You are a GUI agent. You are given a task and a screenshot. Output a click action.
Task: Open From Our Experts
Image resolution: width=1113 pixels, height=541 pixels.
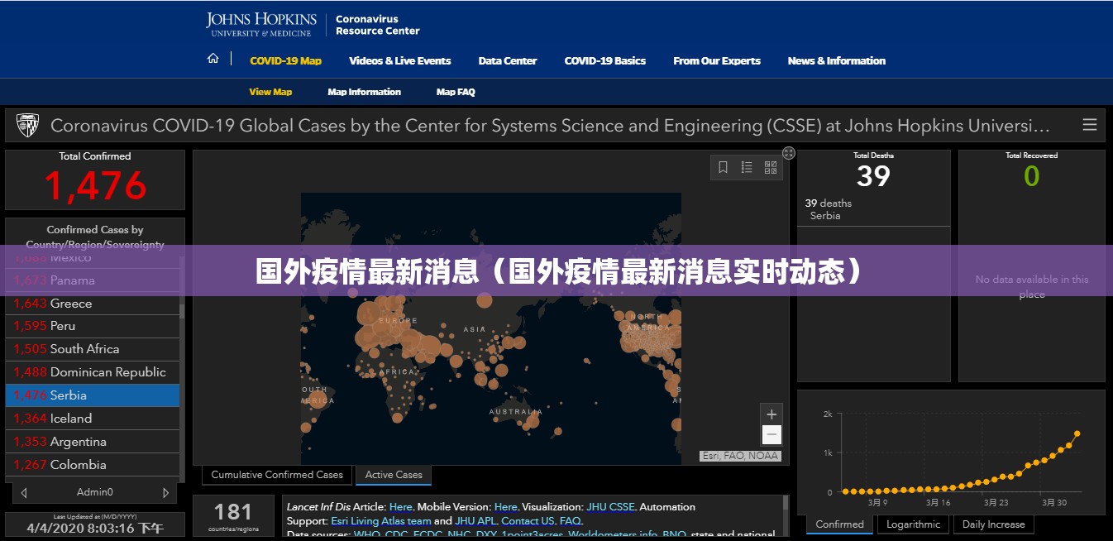(717, 60)
